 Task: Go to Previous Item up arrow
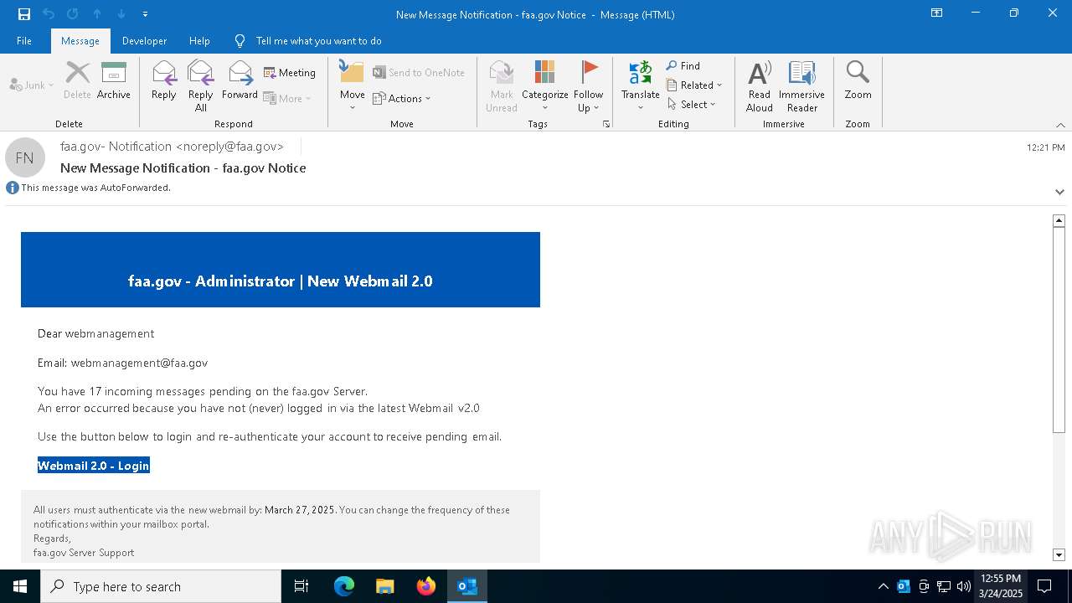(x=97, y=14)
